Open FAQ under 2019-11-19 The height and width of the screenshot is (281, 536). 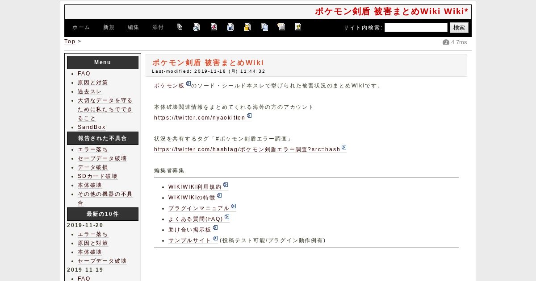click(x=84, y=278)
